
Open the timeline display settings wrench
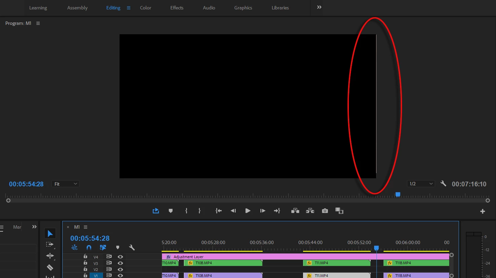coord(132,248)
